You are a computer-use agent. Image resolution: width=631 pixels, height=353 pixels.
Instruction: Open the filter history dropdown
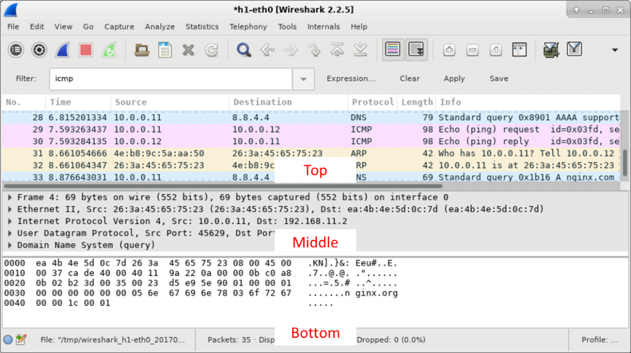click(x=303, y=79)
